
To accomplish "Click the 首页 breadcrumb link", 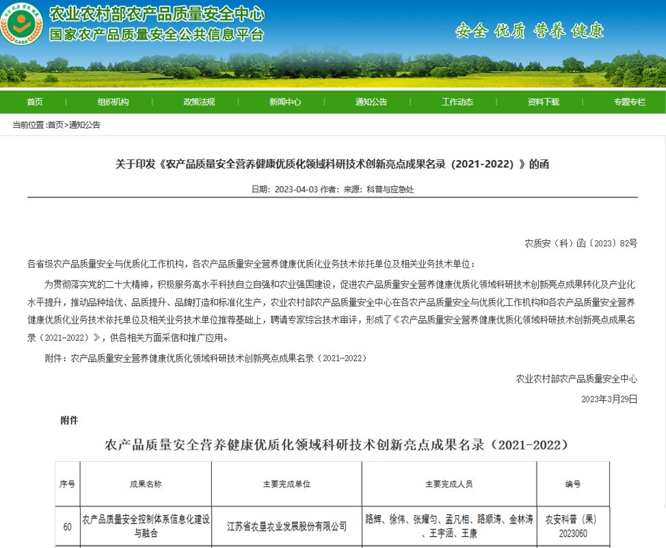I will [x=55, y=125].
